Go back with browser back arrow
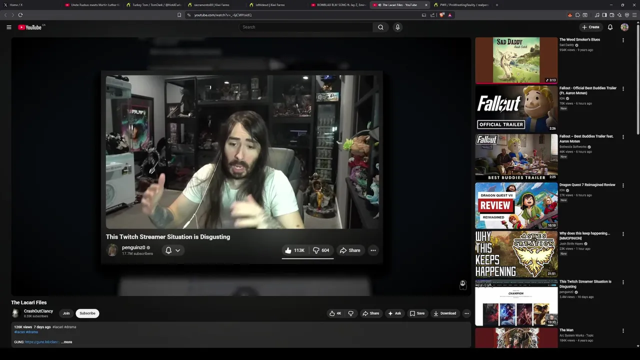 [x=6, y=15]
